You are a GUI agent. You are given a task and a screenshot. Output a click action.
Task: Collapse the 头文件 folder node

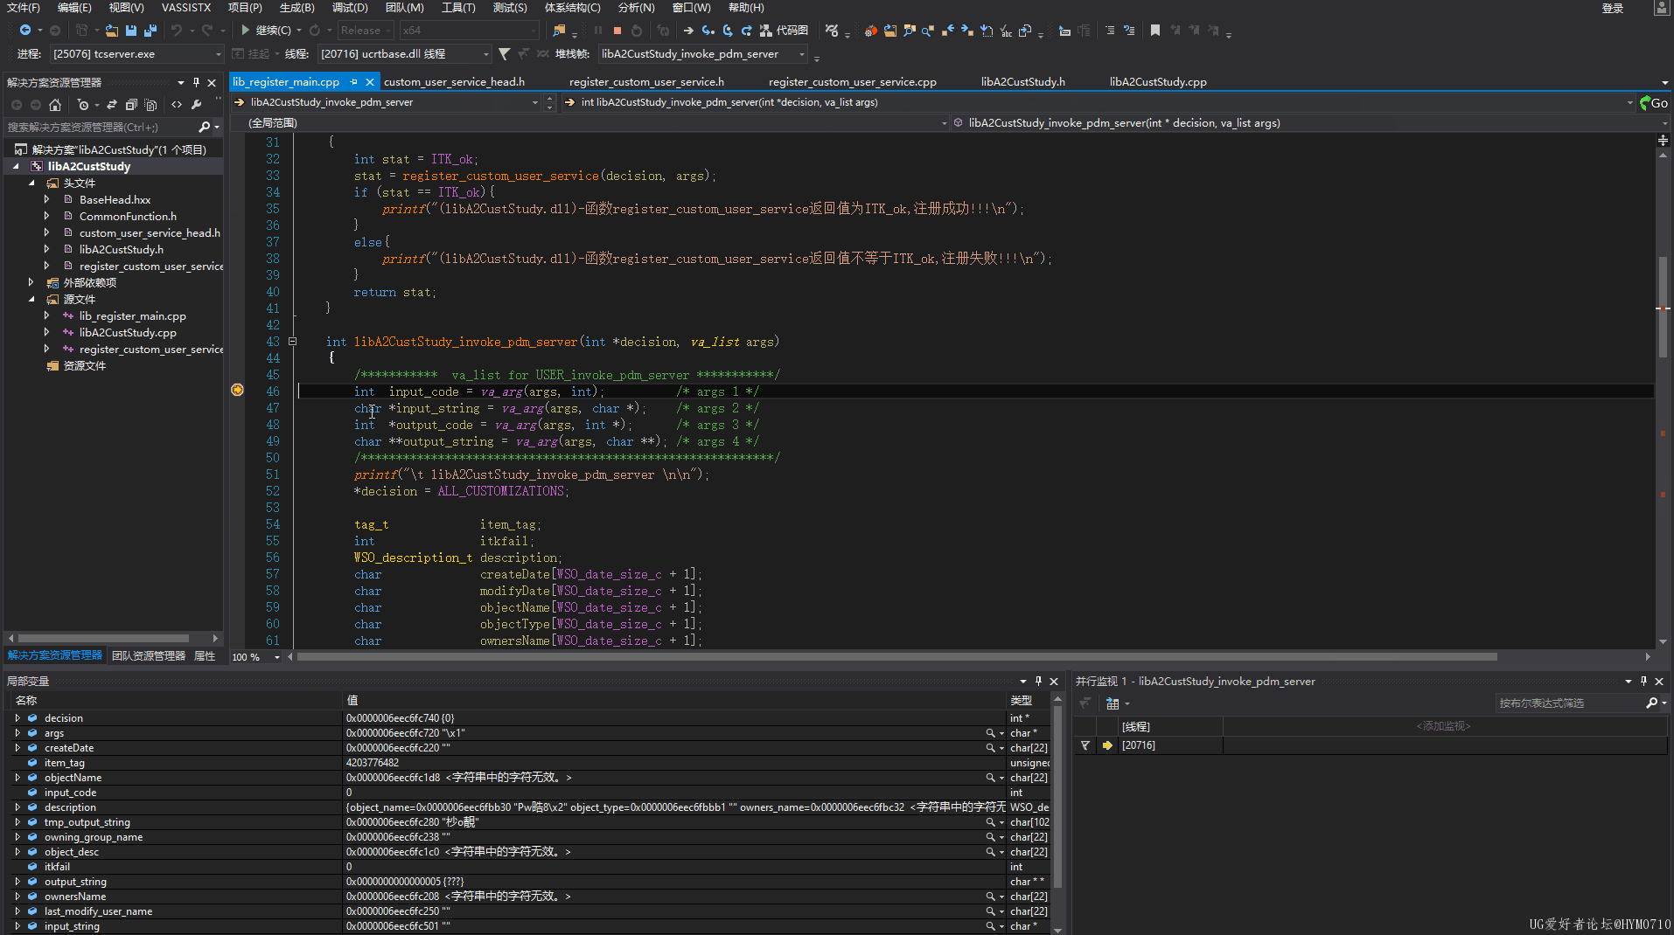pyautogui.click(x=31, y=184)
